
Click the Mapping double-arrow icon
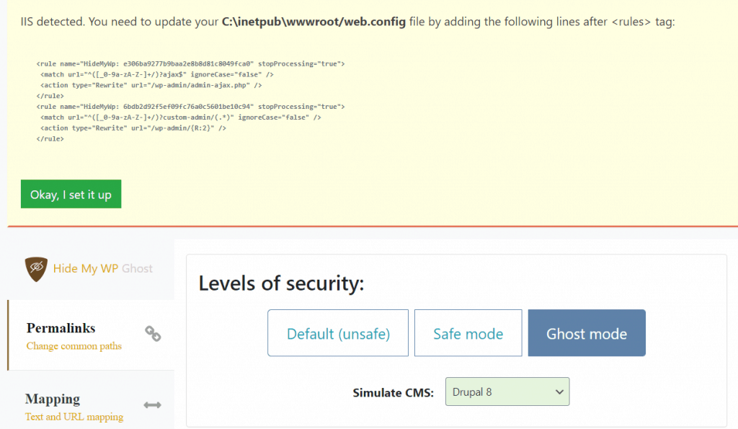153,405
